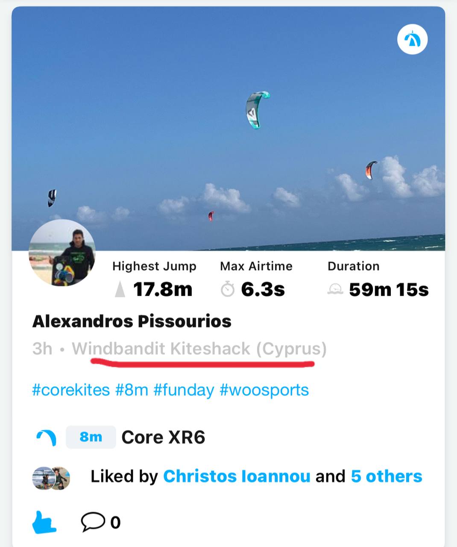
Task: Like the session with shaka icon
Action: [44, 522]
